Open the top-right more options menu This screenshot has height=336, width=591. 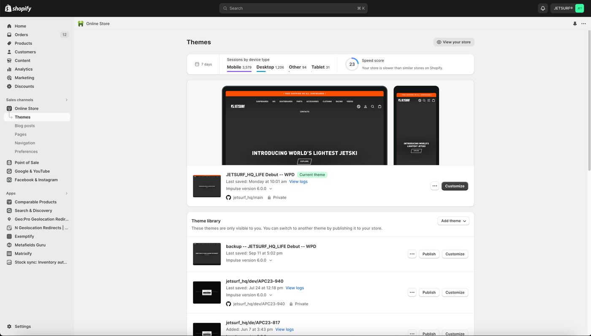(584, 24)
